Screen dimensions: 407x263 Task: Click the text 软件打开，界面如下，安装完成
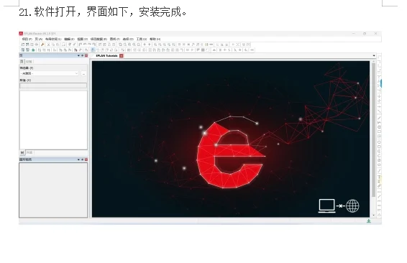pyautogui.click(x=111, y=12)
